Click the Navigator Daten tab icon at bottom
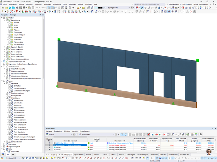Screen dimensions: 217x162 (3, 154)
